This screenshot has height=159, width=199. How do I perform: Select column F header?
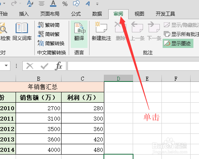click(176, 79)
